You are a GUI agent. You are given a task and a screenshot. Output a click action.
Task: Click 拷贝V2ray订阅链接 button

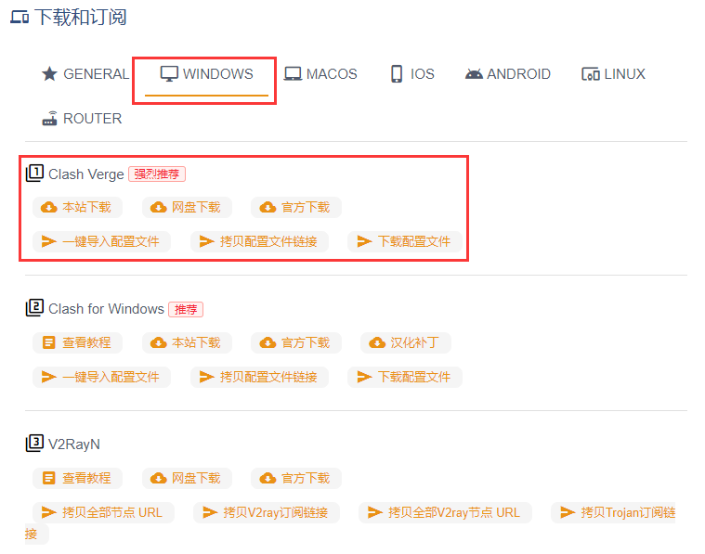point(267,512)
